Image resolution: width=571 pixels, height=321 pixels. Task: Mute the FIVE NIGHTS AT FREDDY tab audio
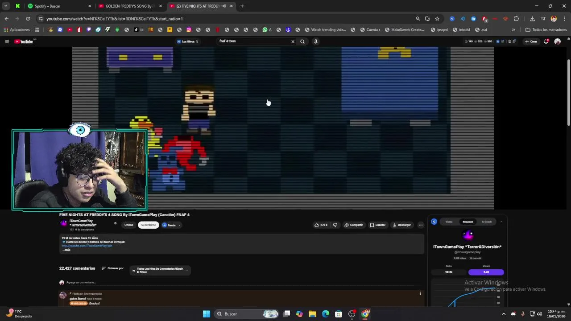click(224, 6)
